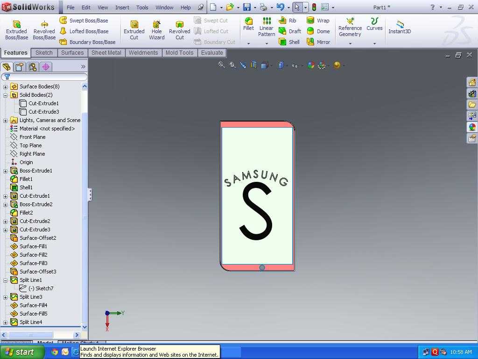Choose Swept Boss/Base feature

click(x=84, y=21)
